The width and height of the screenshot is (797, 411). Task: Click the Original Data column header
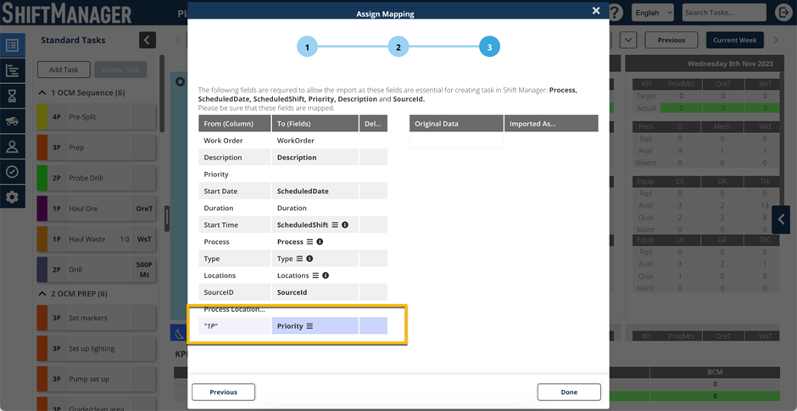tap(456, 124)
